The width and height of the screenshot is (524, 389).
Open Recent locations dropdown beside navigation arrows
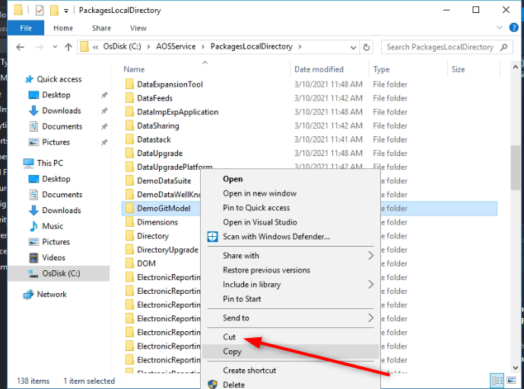54,47
